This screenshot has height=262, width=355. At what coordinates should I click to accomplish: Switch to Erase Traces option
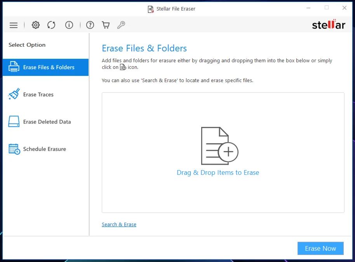coord(38,95)
